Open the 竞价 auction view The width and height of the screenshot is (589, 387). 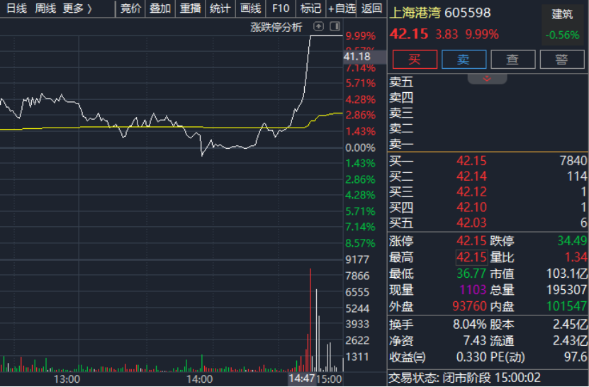point(130,9)
